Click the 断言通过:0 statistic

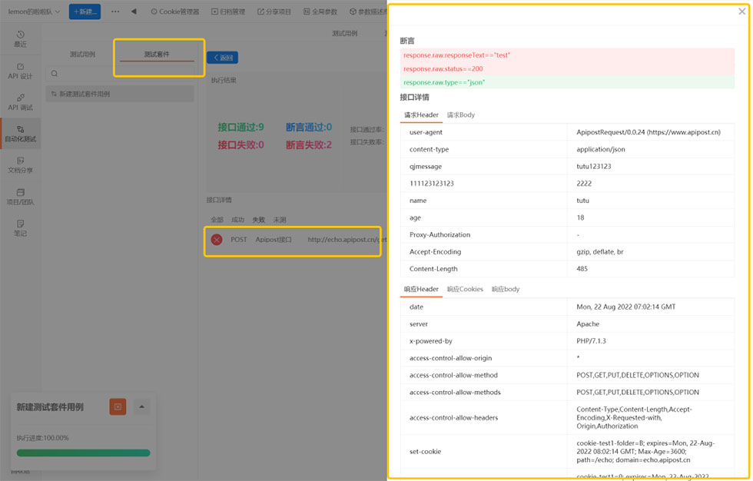pos(309,128)
